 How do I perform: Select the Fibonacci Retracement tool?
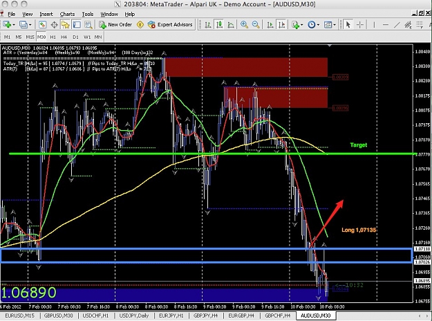[420, 25]
